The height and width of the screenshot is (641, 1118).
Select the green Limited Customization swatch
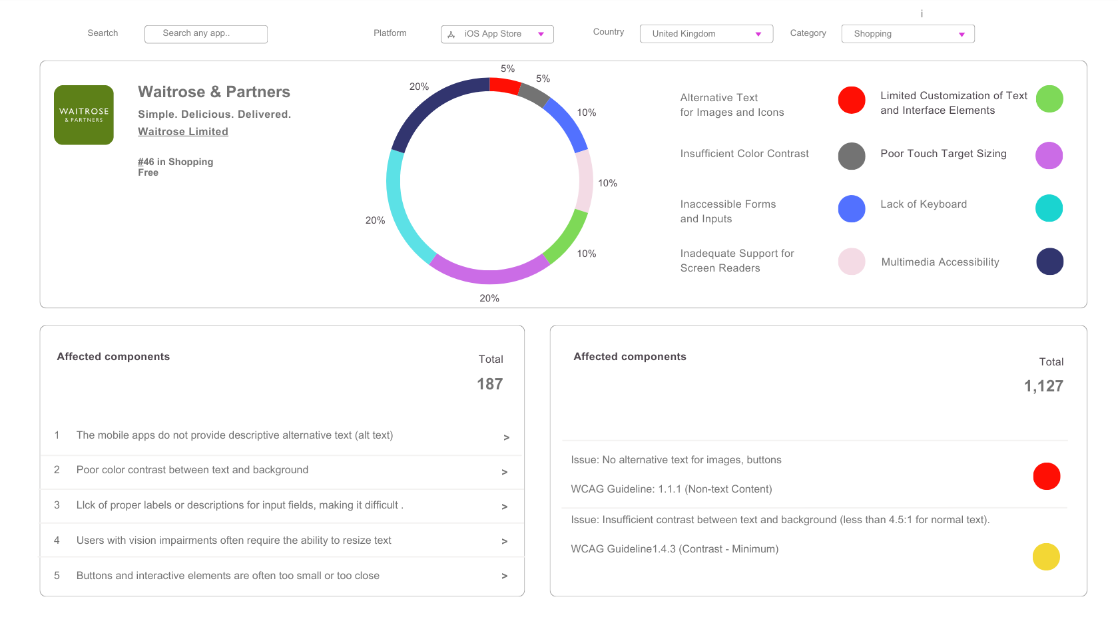pyautogui.click(x=1049, y=99)
